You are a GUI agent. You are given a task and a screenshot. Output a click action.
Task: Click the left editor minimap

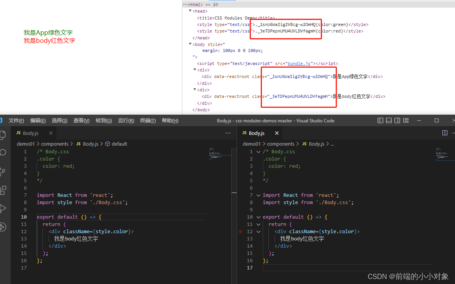click(x=220, y=154)
